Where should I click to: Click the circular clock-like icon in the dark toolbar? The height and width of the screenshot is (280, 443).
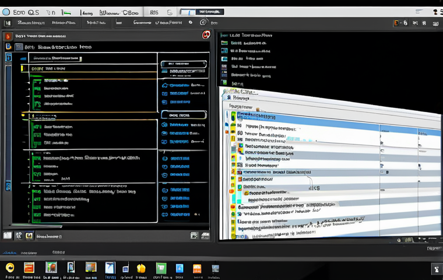pos(203,22)
